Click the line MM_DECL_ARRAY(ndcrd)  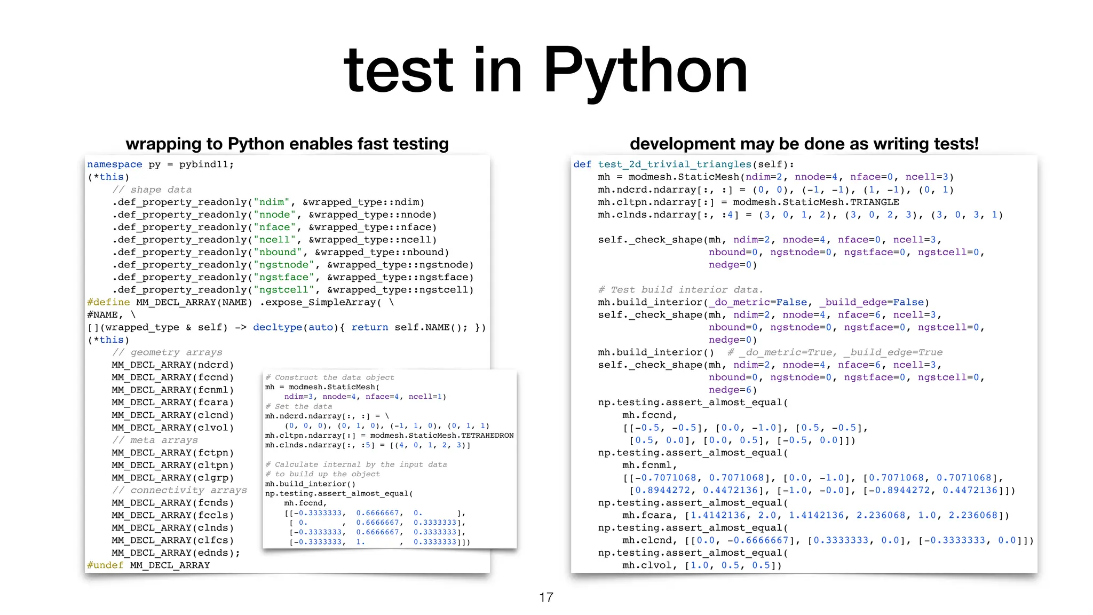173,365
